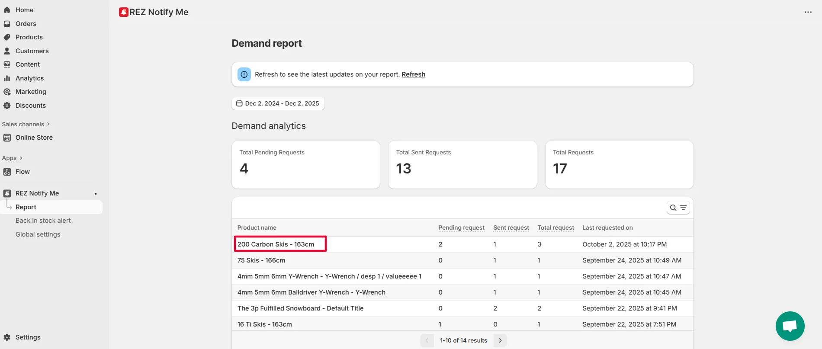Open Global settings page
The height and width of the screenshot is (349, 822).
point(38,234)
